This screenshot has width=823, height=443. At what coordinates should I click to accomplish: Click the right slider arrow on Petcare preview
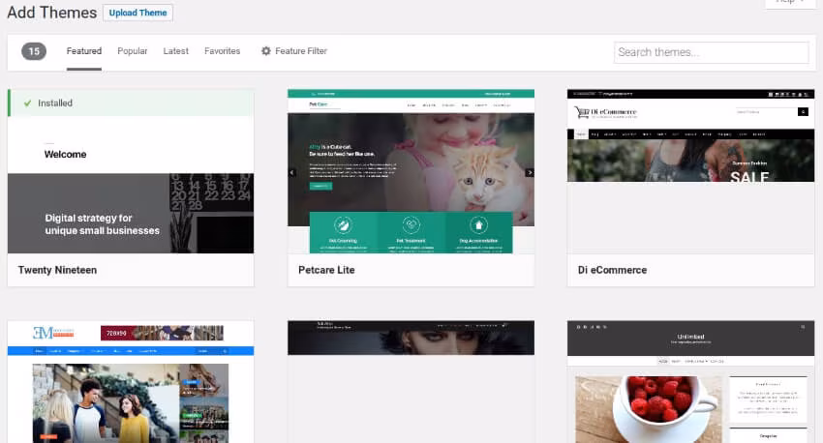530,172
